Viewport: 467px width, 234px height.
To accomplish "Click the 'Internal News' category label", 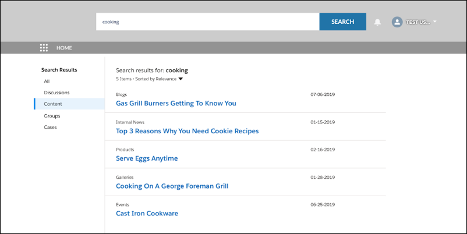I will coord(130,122).
